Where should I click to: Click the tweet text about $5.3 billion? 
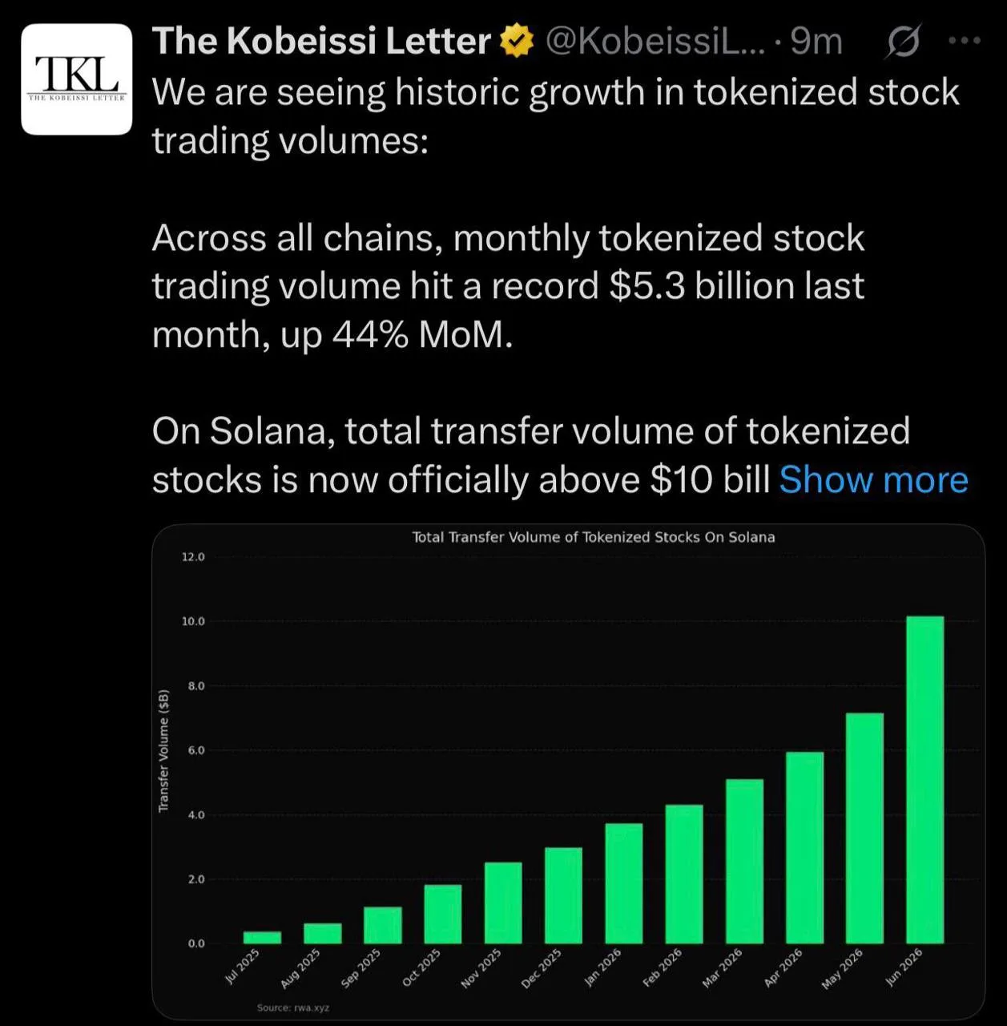point(509,286)
